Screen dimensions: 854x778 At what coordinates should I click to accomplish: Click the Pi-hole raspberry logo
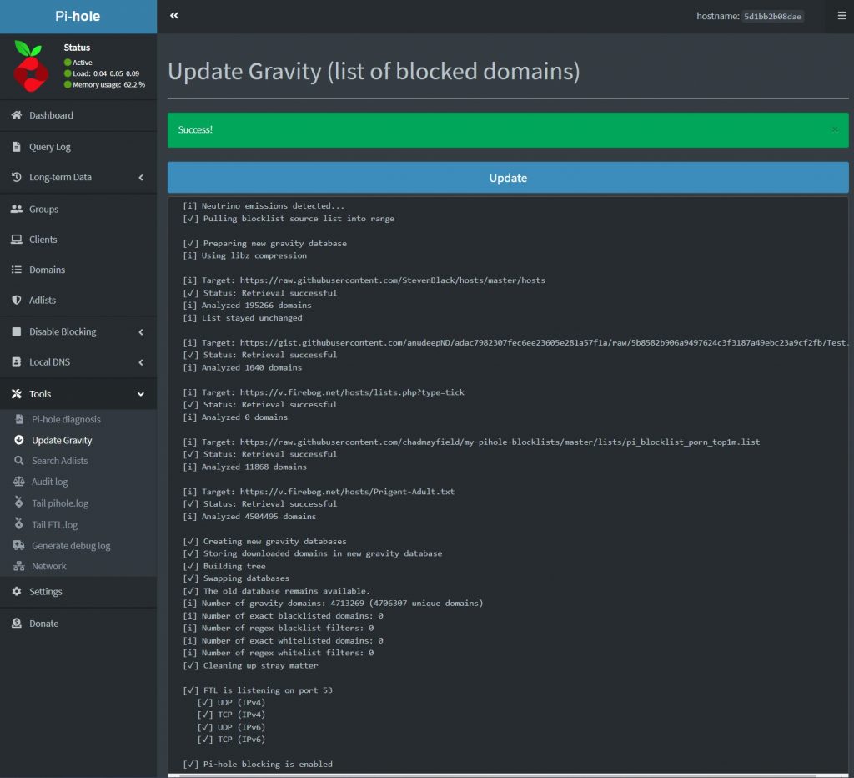(x=32, y=66)
